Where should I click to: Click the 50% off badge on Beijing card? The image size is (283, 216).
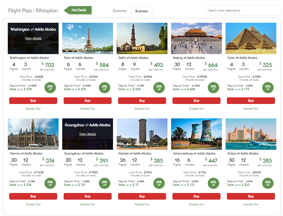pyautogui.click(x=213, y=88)
